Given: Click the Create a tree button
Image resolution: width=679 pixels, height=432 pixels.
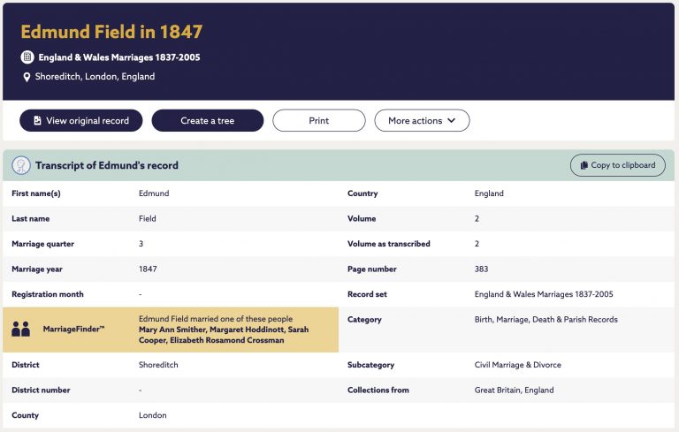Looking at the screenshot, I should click(208, 120).
